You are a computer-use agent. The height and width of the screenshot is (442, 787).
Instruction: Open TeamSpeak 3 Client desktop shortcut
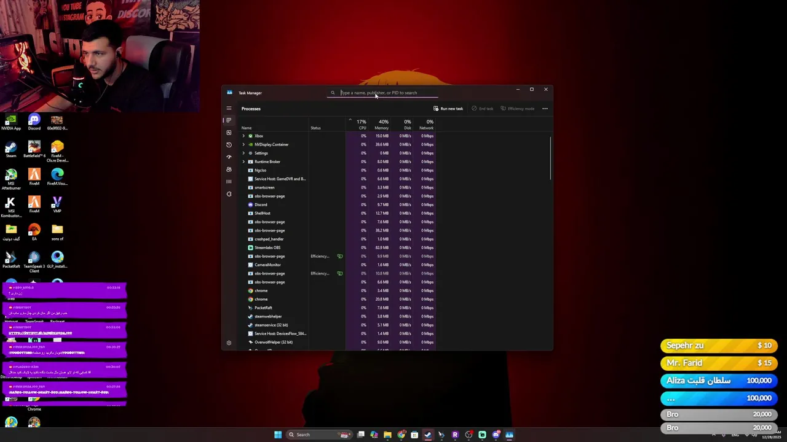pos(34,262)
